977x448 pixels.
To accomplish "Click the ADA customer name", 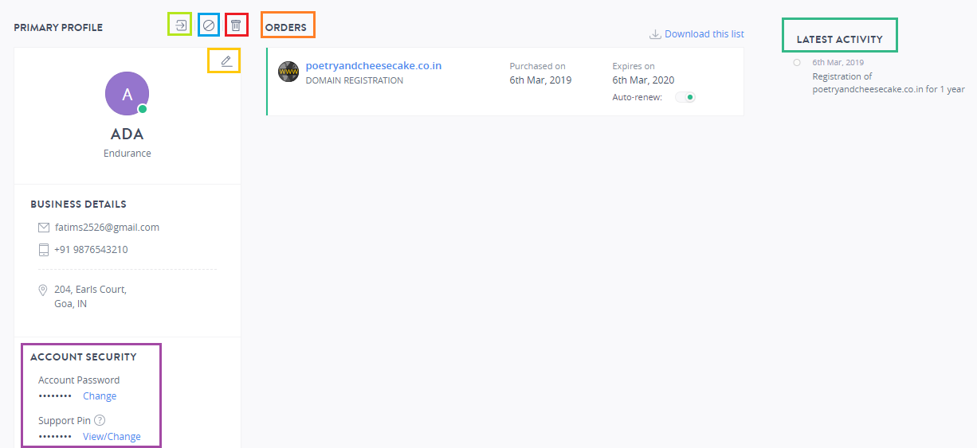I will pos(128,134).
